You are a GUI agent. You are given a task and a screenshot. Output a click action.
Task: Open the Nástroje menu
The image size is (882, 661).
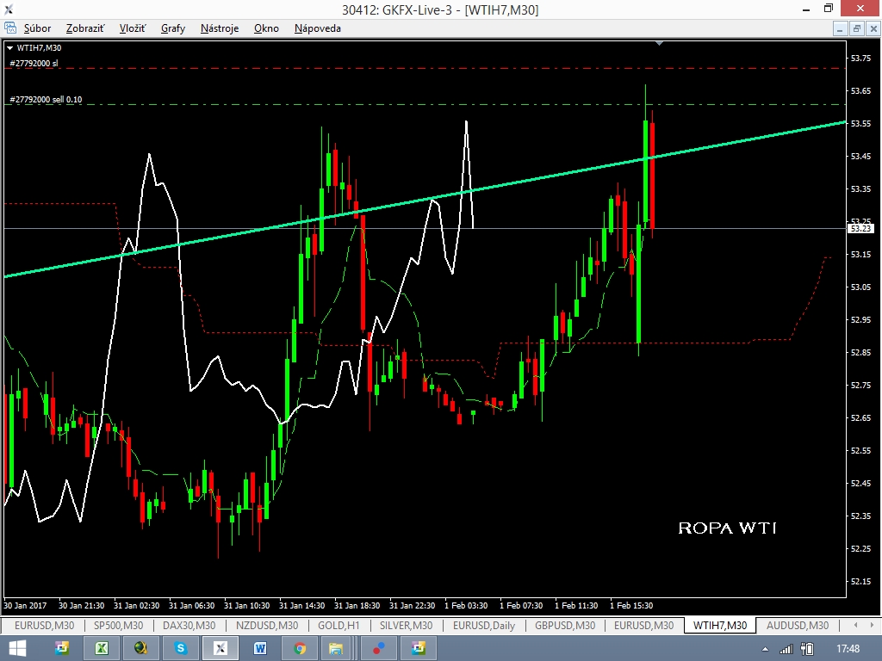click(220, 28)
